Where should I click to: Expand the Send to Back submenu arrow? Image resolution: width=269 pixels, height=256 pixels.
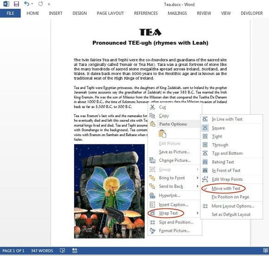point(198,186)
